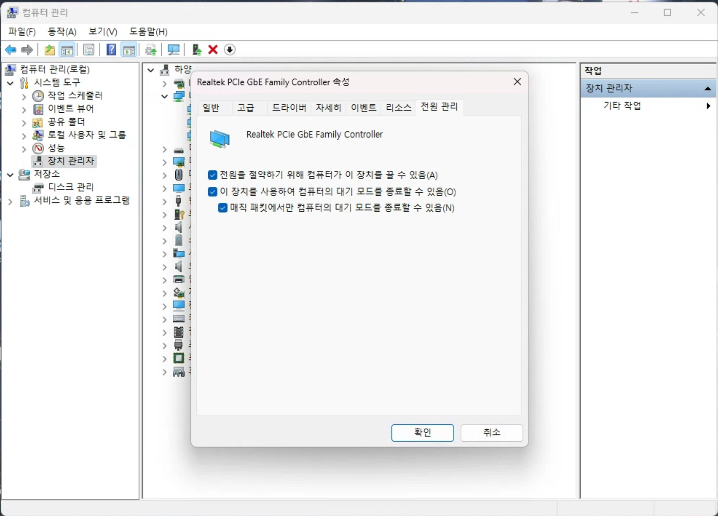Click the Update driver toolbar icon
The height and width of the screenshot is (516, 718).
(197, 50)
